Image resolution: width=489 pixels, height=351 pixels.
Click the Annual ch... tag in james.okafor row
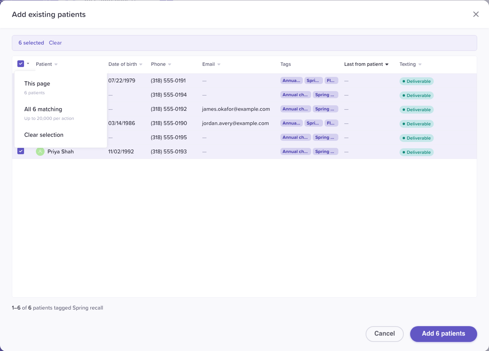[296, 109]
